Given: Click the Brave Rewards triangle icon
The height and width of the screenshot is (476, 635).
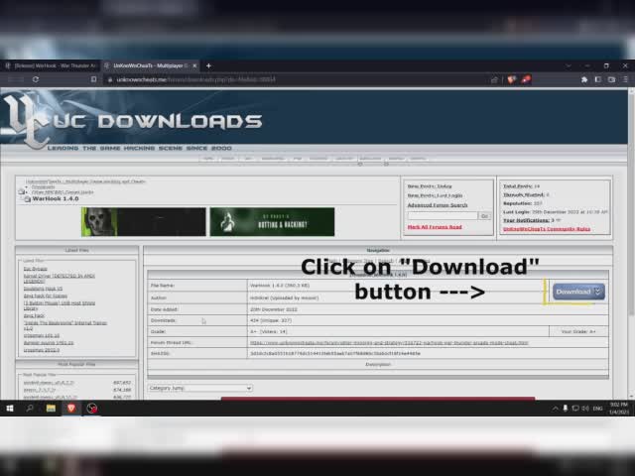Looking at the screenshot, I should 526,79.
